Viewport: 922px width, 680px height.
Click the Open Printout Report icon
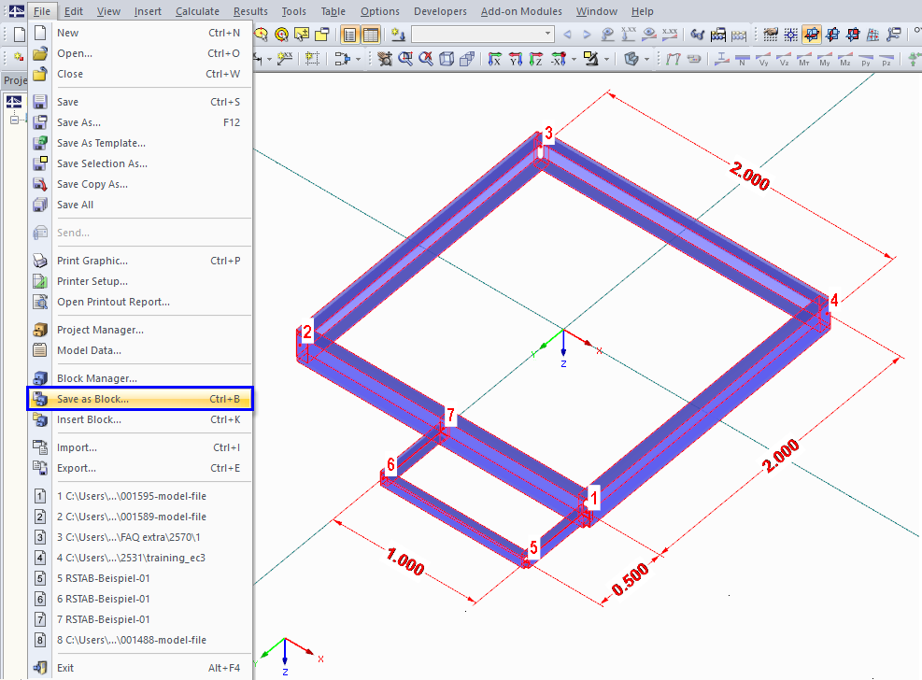point(40,302)
